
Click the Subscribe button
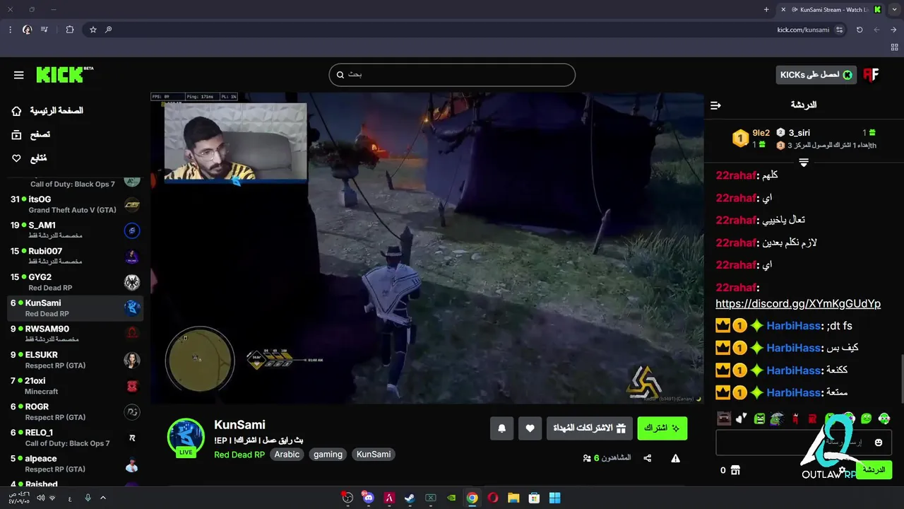click(662, 428)
